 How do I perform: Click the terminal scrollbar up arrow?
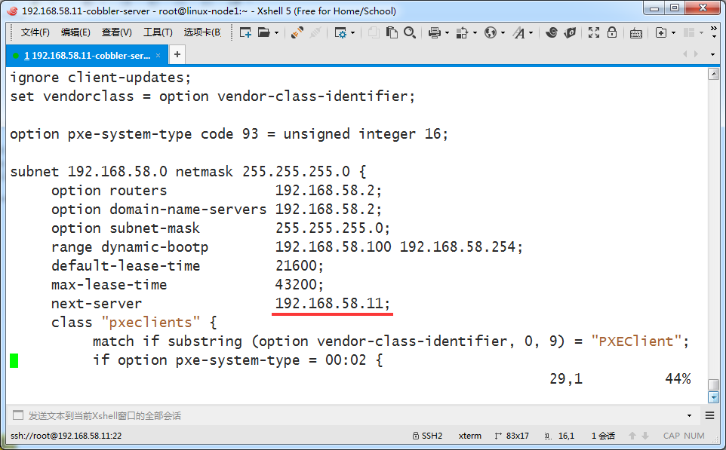[x=713, y=74]
